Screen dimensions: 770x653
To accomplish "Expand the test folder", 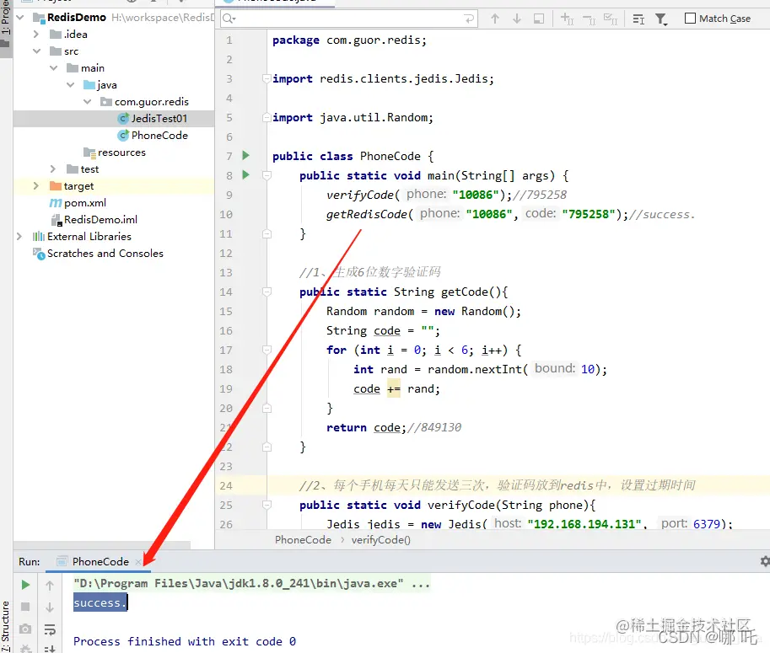I will point(53,169).
